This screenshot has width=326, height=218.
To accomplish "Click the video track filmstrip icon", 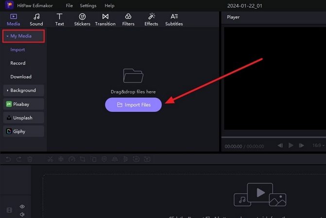I will pyautogui.click(x=9, y=210).
